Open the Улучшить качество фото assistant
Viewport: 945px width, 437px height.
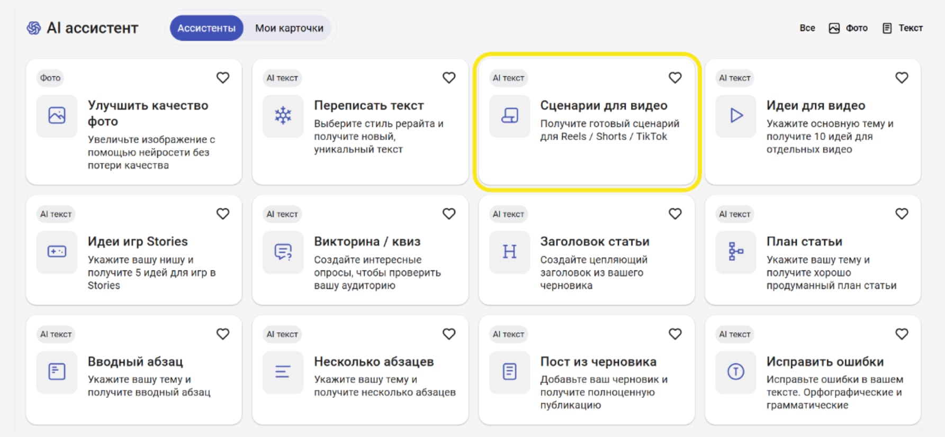pyautogui.click(x=134, y=122)
